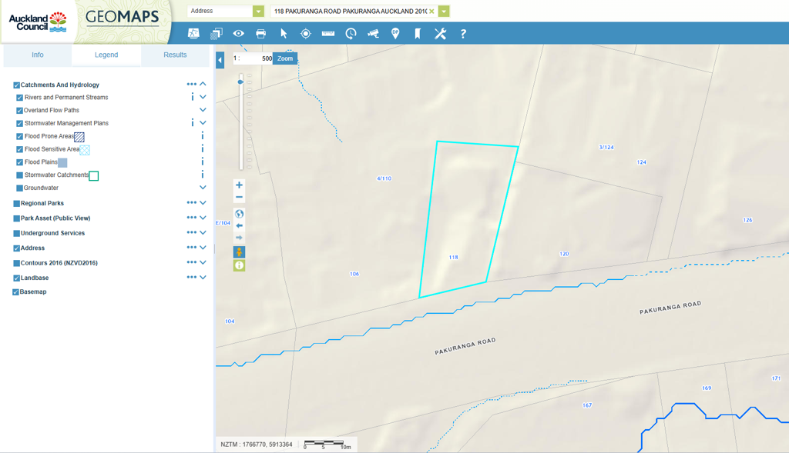Enable the Regional Parks layer checkbox

tap(16, 204)
